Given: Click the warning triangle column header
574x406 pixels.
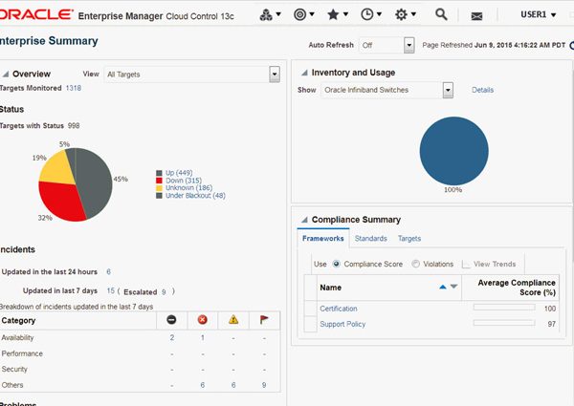Looking at the screenshot, I should coord(233,320).
